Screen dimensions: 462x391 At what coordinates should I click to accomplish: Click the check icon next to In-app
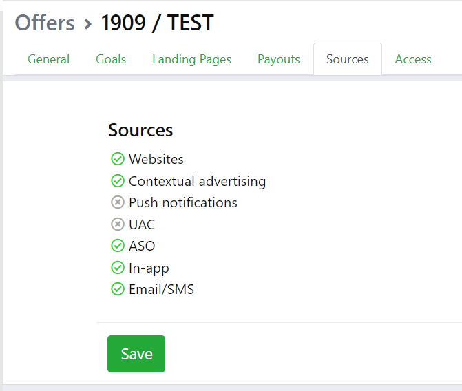coord(117,268)
